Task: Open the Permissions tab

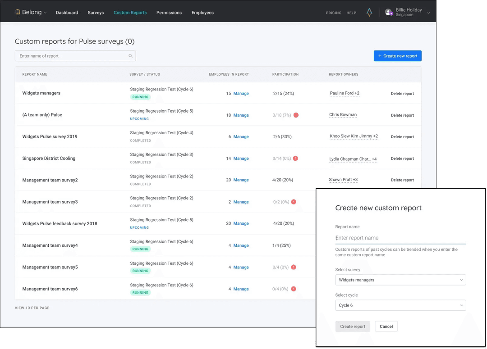Action: [x=169, y=13]
